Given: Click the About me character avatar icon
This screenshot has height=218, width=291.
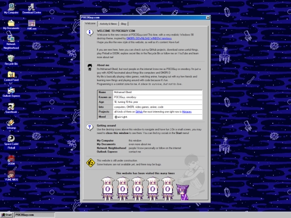Looking at the screenshot, I should click(x=90, y=67).
